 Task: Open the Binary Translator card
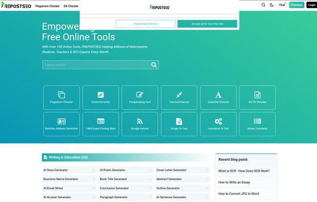pos(258,124)
